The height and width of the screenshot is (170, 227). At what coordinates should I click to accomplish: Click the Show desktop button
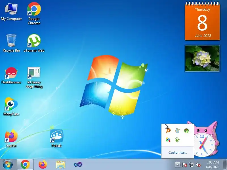coord(225,165)
